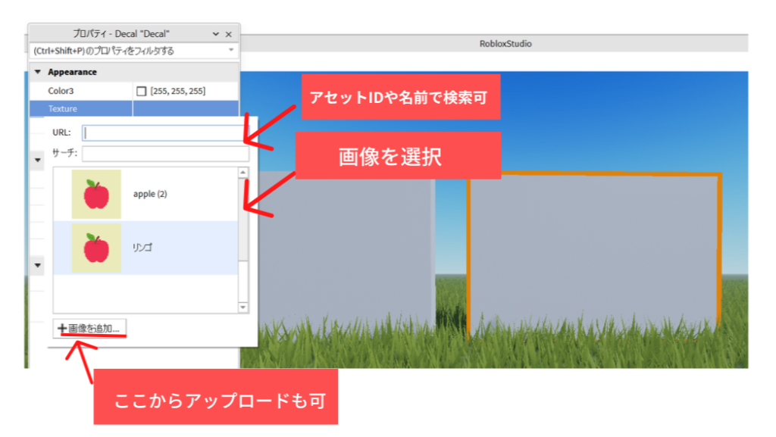Screen dimensions: 776x437
Task: Click the scrollbar down arrow in the asset list
Action: click(241, 306)
